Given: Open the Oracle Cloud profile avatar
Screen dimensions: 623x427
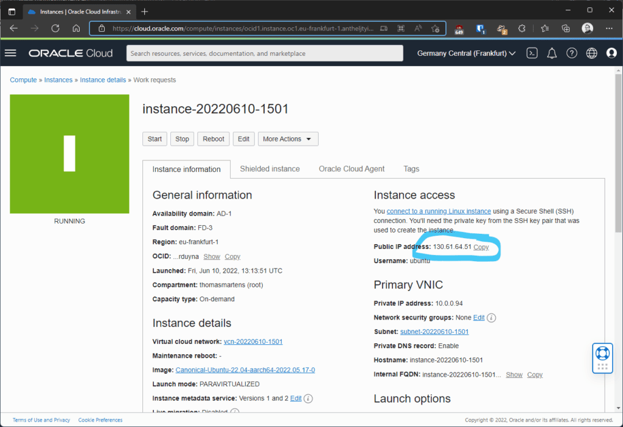Looking at the screenshot, I should tap(611, 53).
